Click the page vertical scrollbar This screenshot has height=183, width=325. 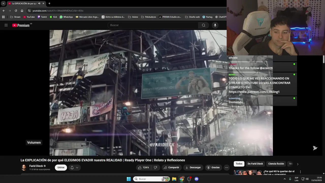pyautogui.click(x=323, y=59)
